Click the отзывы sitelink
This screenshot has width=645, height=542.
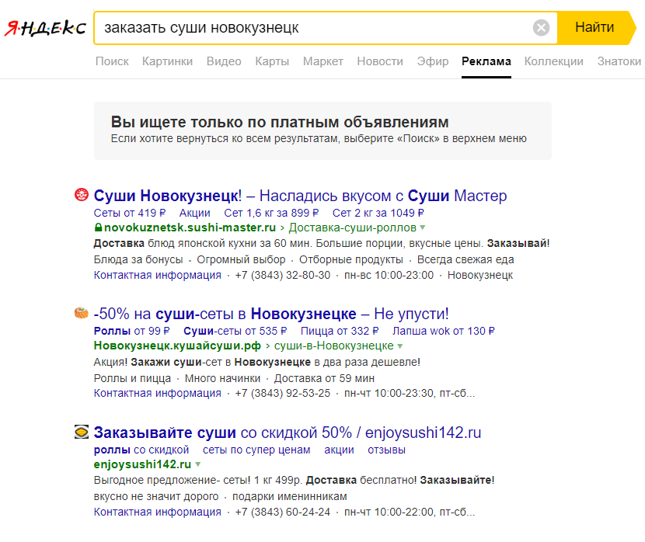387,450
